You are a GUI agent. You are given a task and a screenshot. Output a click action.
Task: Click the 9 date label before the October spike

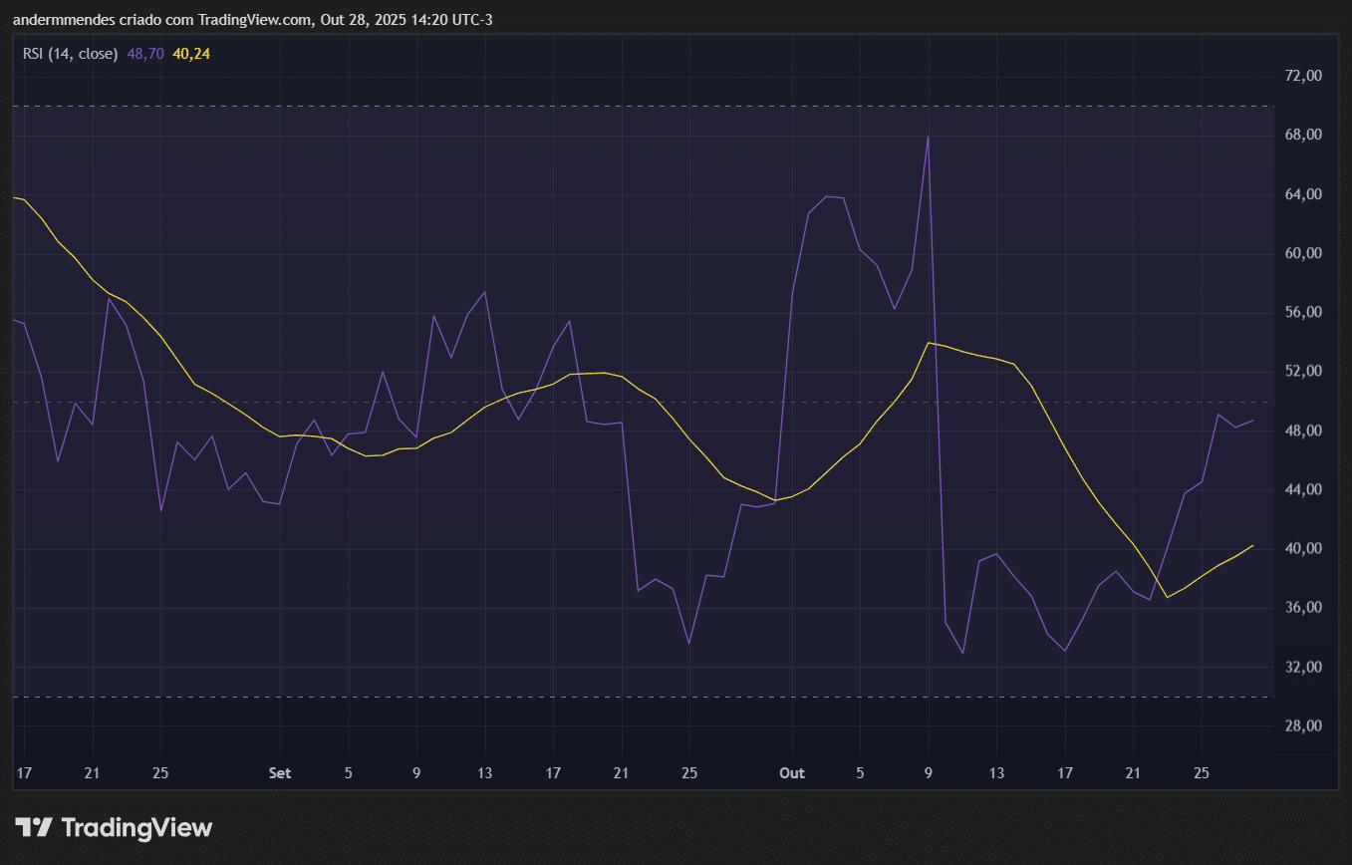tap(927, 773)
